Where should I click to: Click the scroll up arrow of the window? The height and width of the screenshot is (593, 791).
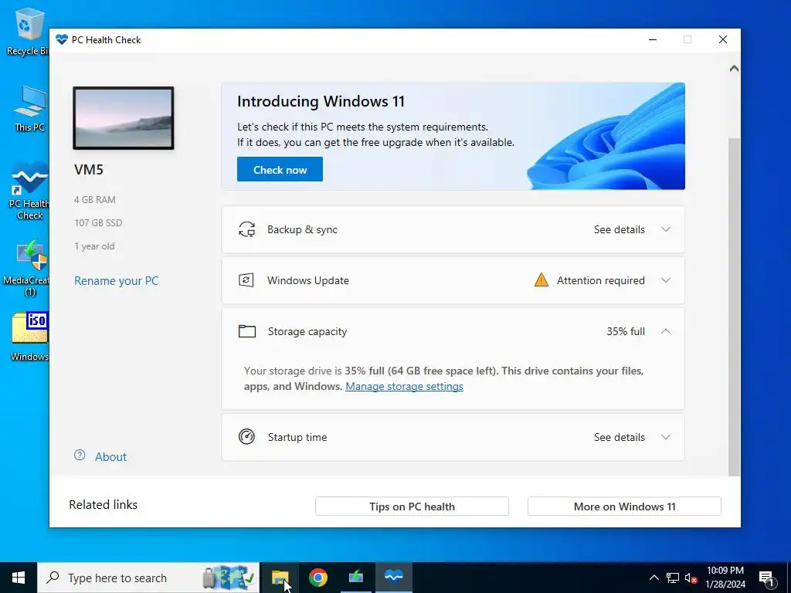734,68
